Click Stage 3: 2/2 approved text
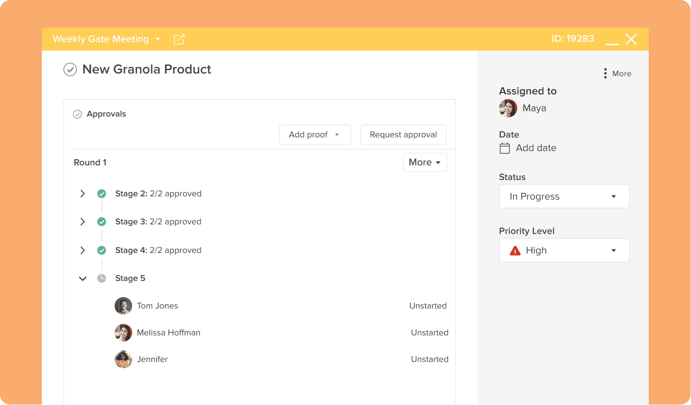This screenshot has height=405, width=691. [158, 222]
